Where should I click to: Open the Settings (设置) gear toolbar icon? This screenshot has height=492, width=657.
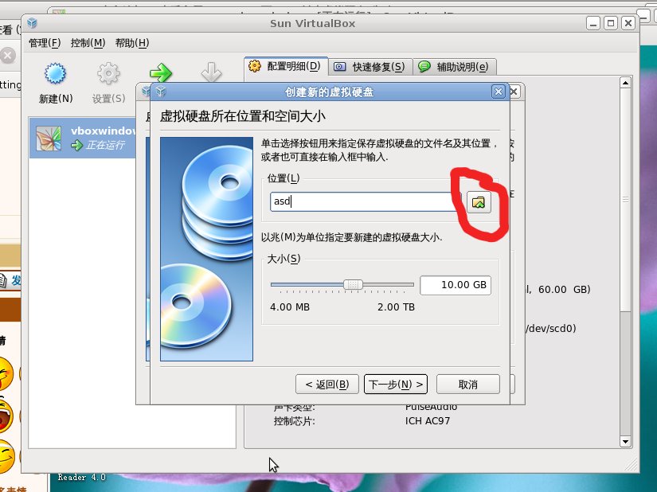(x=108, y=74)
